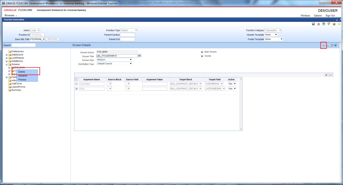Click the screen preview icon in Screen Details header
This screenshot has width=343, height=185.
pos(331,45)
